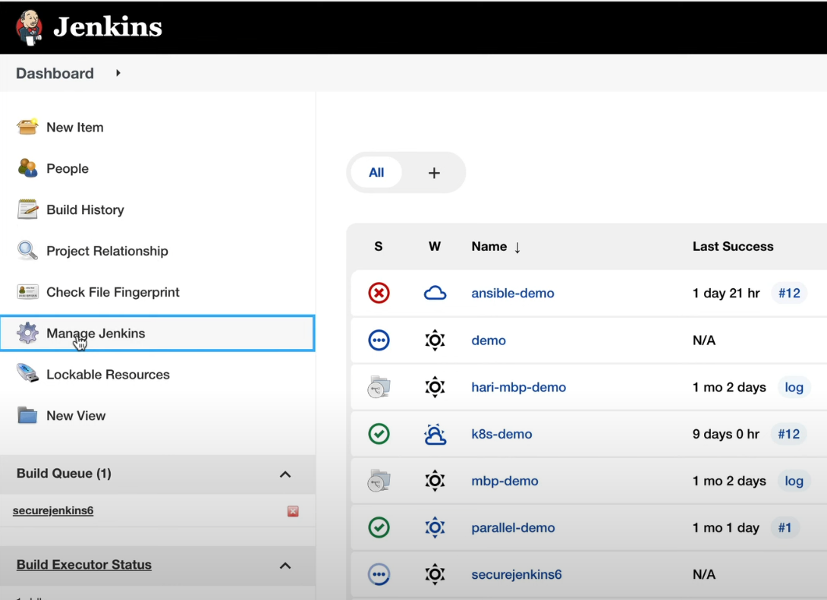Click the sunny weather icon for demo
This screenshot has height=600, width=827.
pyautogui.click(x=436, y=340)
